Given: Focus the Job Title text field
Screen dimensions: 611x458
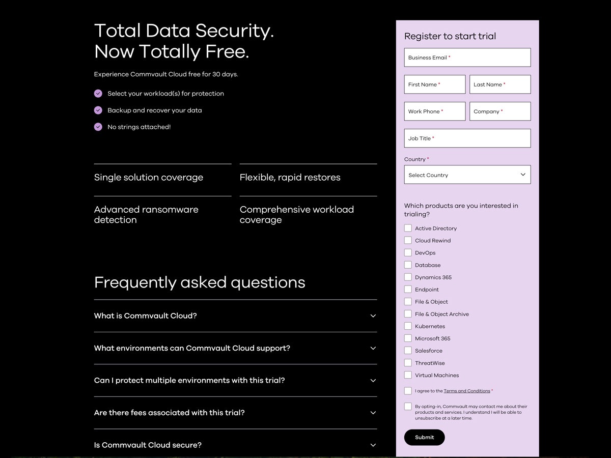Looking at the screenshot, I should click(x=467, y=138).
